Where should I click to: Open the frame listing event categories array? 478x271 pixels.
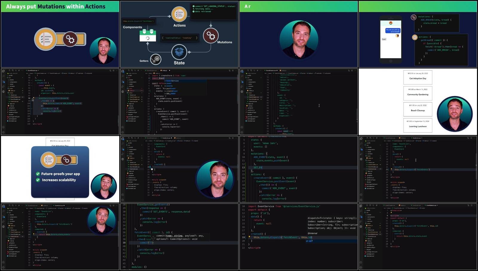click(298, 102)
